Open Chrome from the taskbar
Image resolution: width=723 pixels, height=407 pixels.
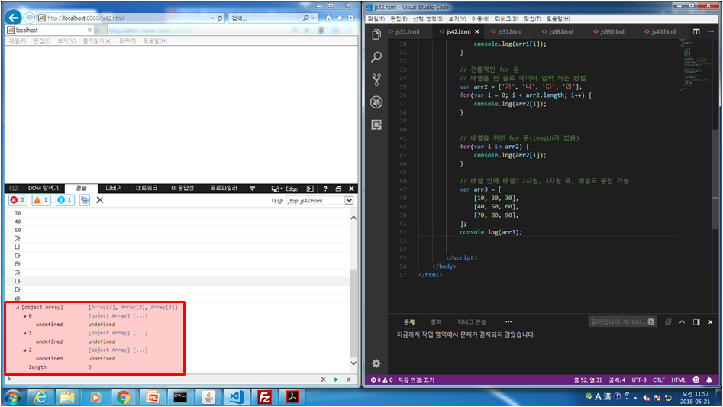coord(123,397)
